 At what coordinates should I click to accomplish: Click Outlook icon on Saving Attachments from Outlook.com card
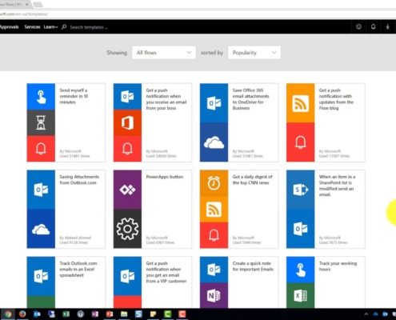pyautogui.click(x=41, y=190)
